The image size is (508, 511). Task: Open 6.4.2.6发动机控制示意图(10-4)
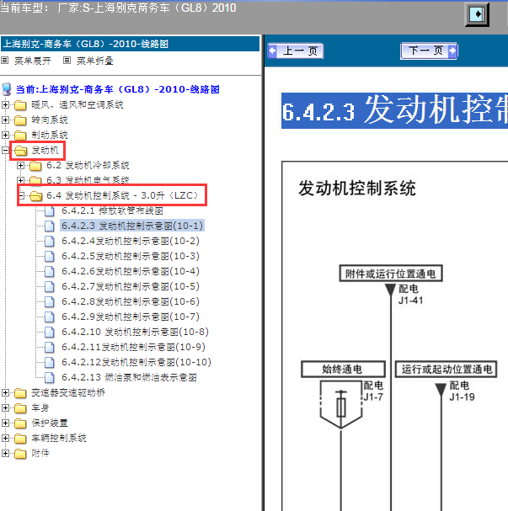(131, 271)
